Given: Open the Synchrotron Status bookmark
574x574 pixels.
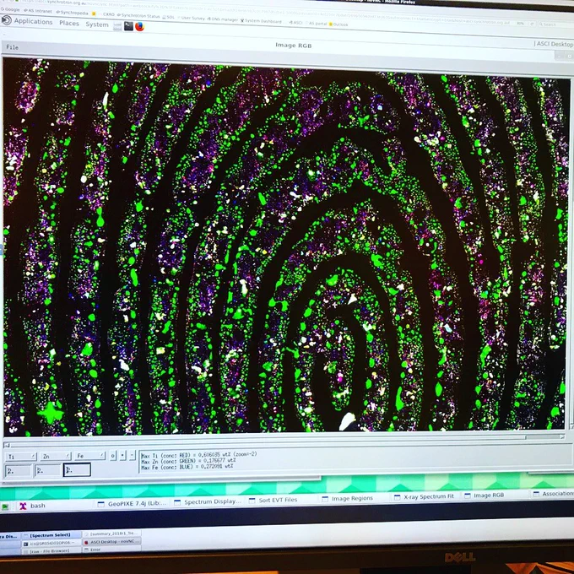Looking at the screenshot, I should click(x=138, y=16).
